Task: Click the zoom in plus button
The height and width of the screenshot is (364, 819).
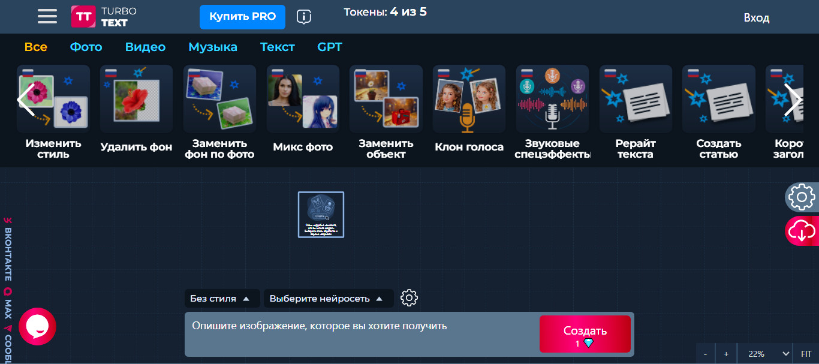Action: (726, 354)
